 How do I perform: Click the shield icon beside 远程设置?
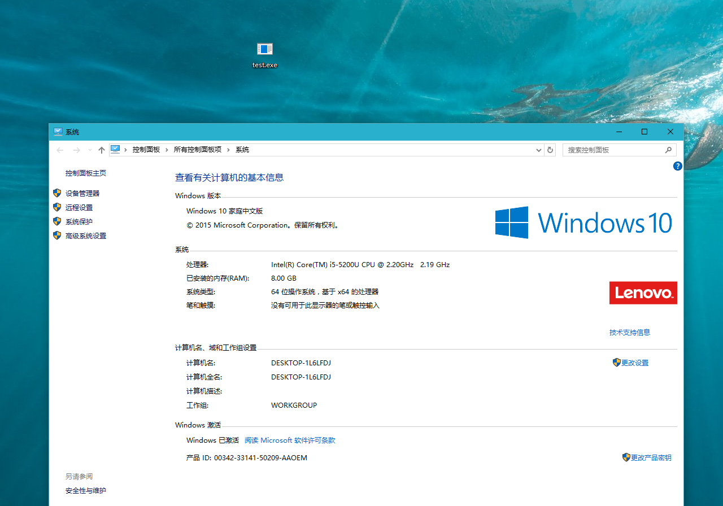click(x=57, y=207)
